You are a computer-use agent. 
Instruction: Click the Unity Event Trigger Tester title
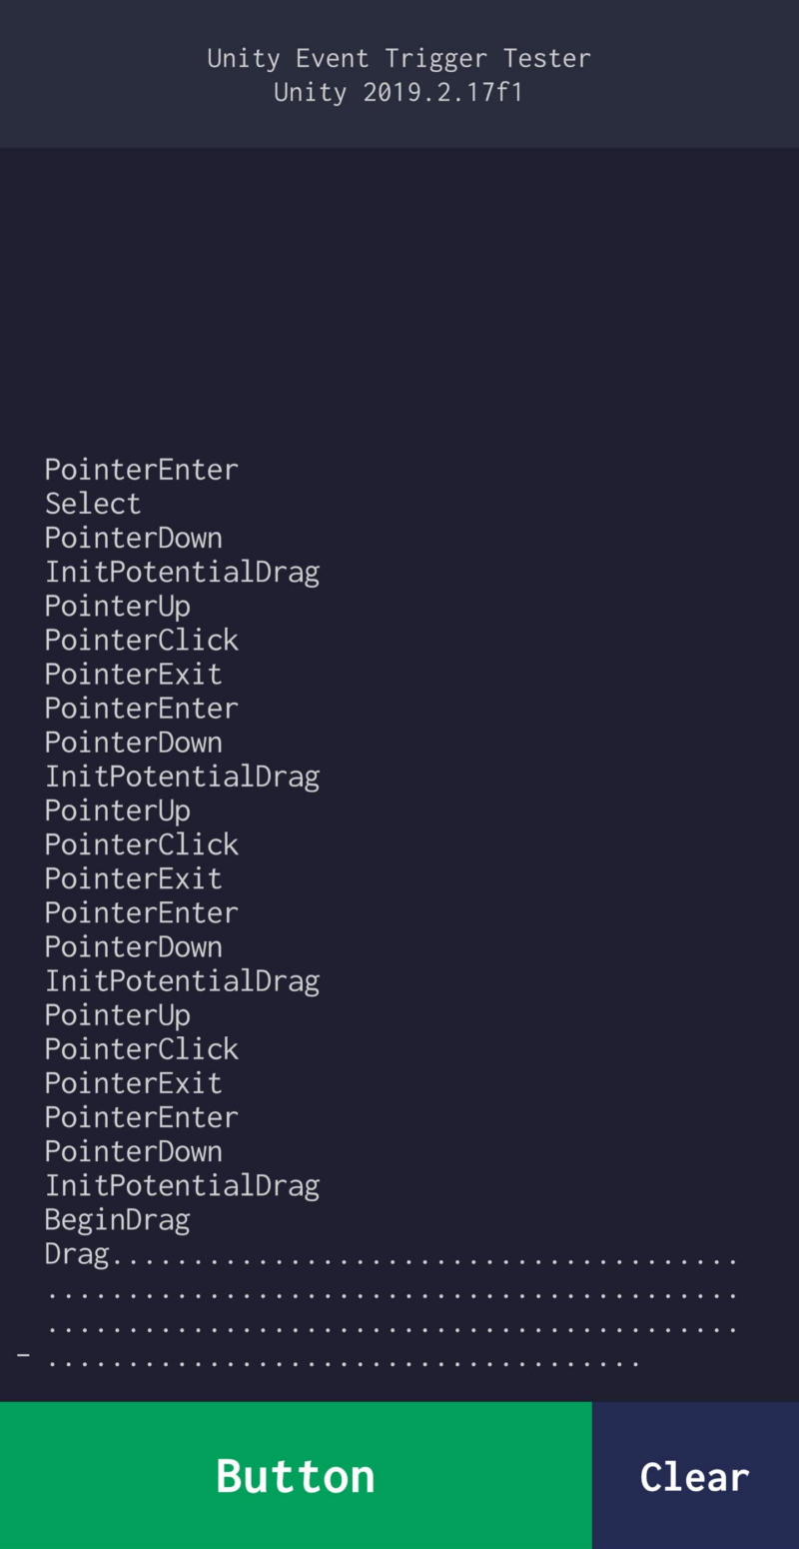(399, 57)
